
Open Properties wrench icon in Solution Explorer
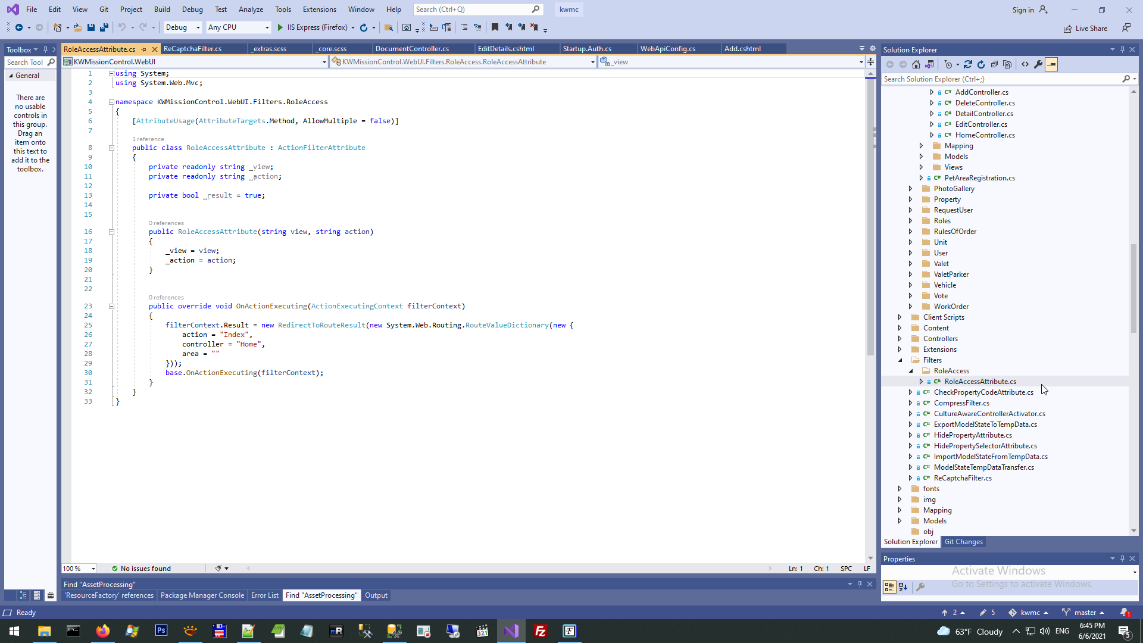coord(1038,64)
